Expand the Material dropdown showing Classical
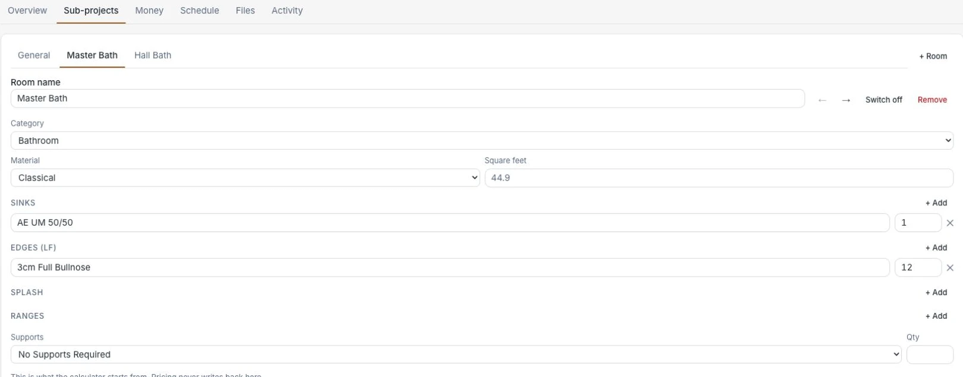Screen dimensions: 963x377 (245, 178)
